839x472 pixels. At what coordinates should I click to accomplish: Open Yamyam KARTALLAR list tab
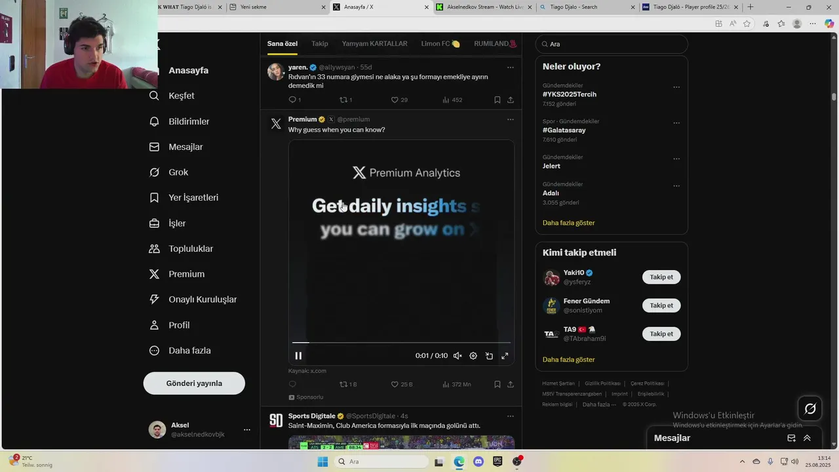(374, 44)
